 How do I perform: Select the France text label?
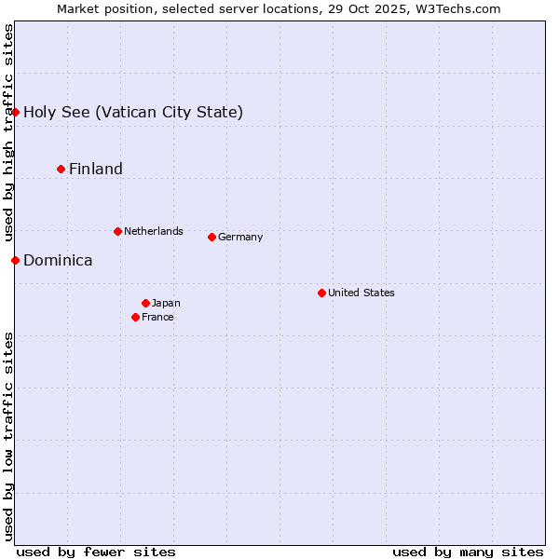[157, 317]
